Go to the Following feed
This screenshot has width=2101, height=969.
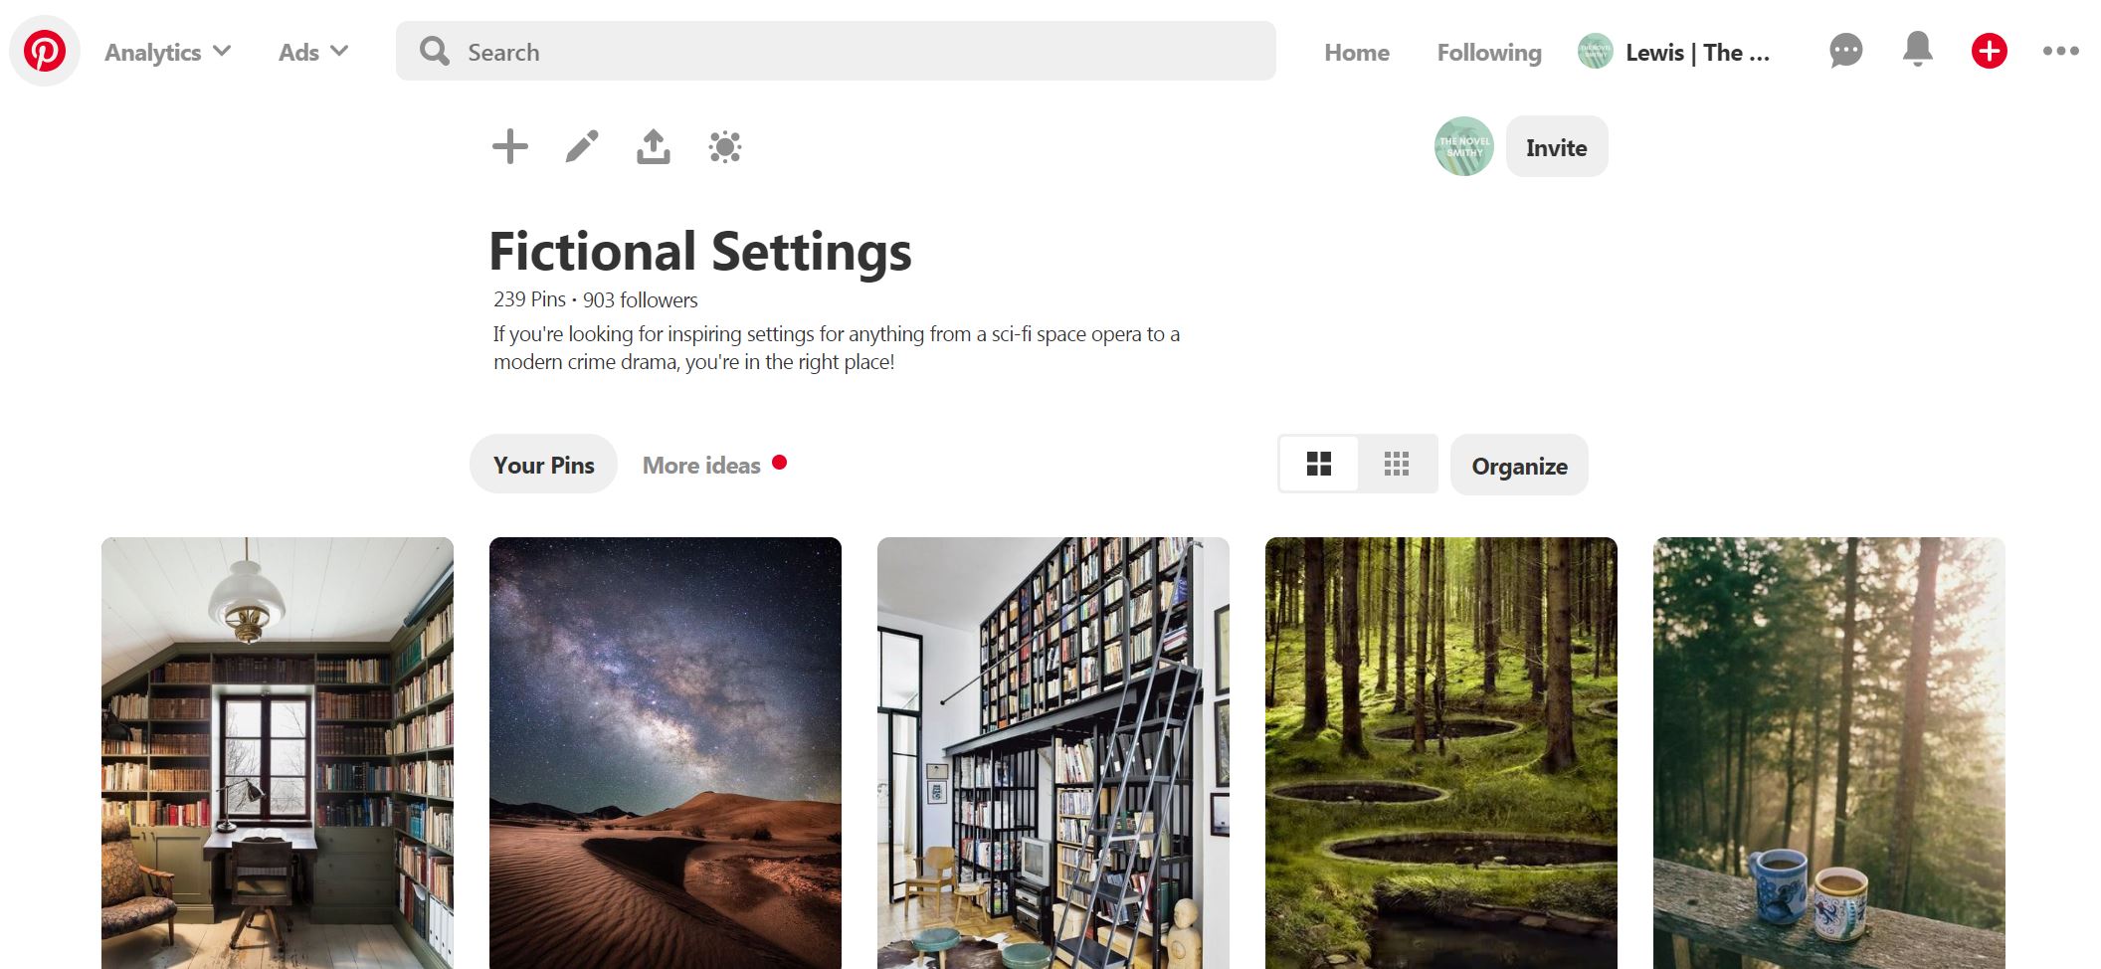1489,52
